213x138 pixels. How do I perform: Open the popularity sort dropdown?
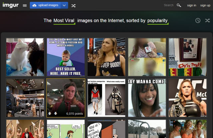(x=158, y=21)
